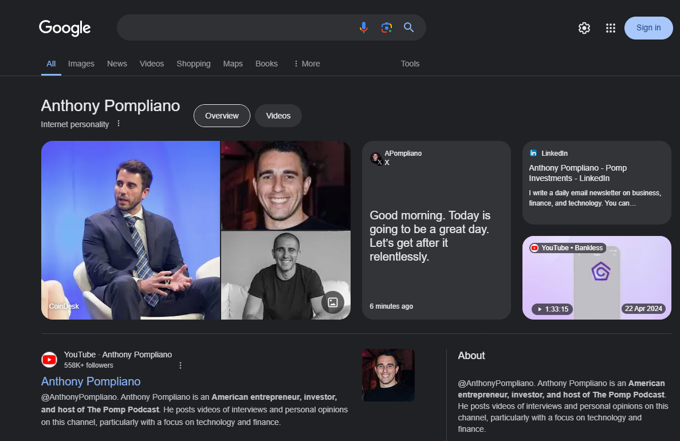Expand the portrait photo via the image icon

[x=332, y=302]
